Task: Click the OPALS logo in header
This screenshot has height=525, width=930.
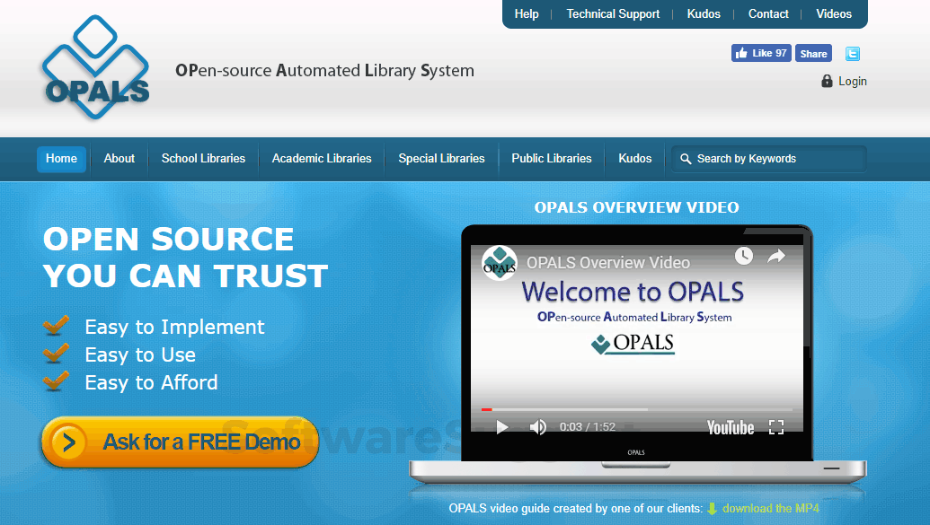Action: point(95,67)
